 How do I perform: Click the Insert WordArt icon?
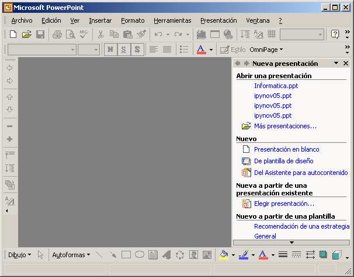point(166,255)
